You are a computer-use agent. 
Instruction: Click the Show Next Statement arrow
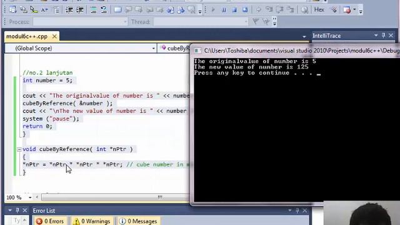click(258, 10)
